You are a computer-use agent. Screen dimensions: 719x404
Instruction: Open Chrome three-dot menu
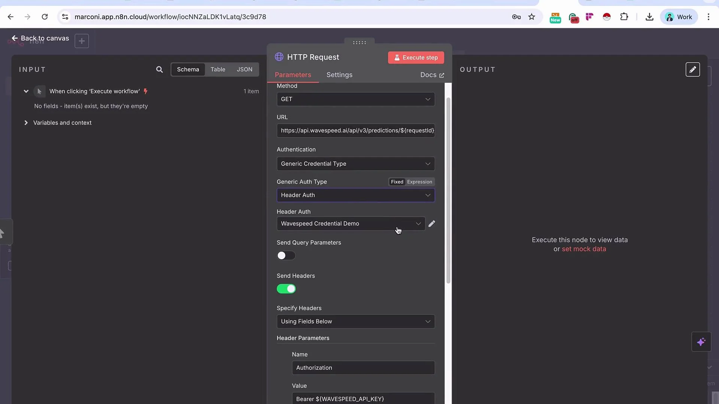[708, 17]
